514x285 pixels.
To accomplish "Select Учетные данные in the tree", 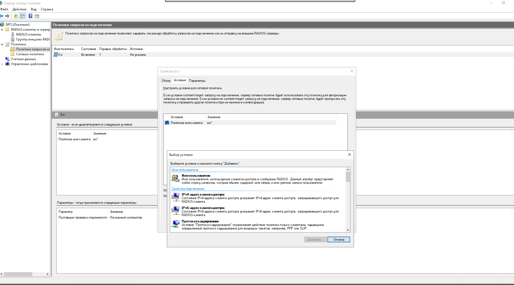I will (23, 59).
